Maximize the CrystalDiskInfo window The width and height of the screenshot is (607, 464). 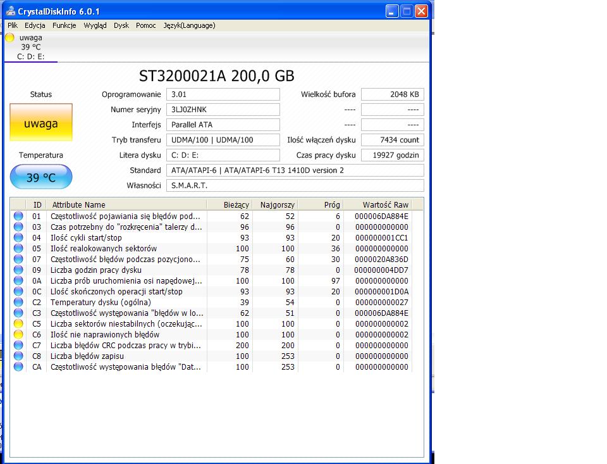coord(407,11)
